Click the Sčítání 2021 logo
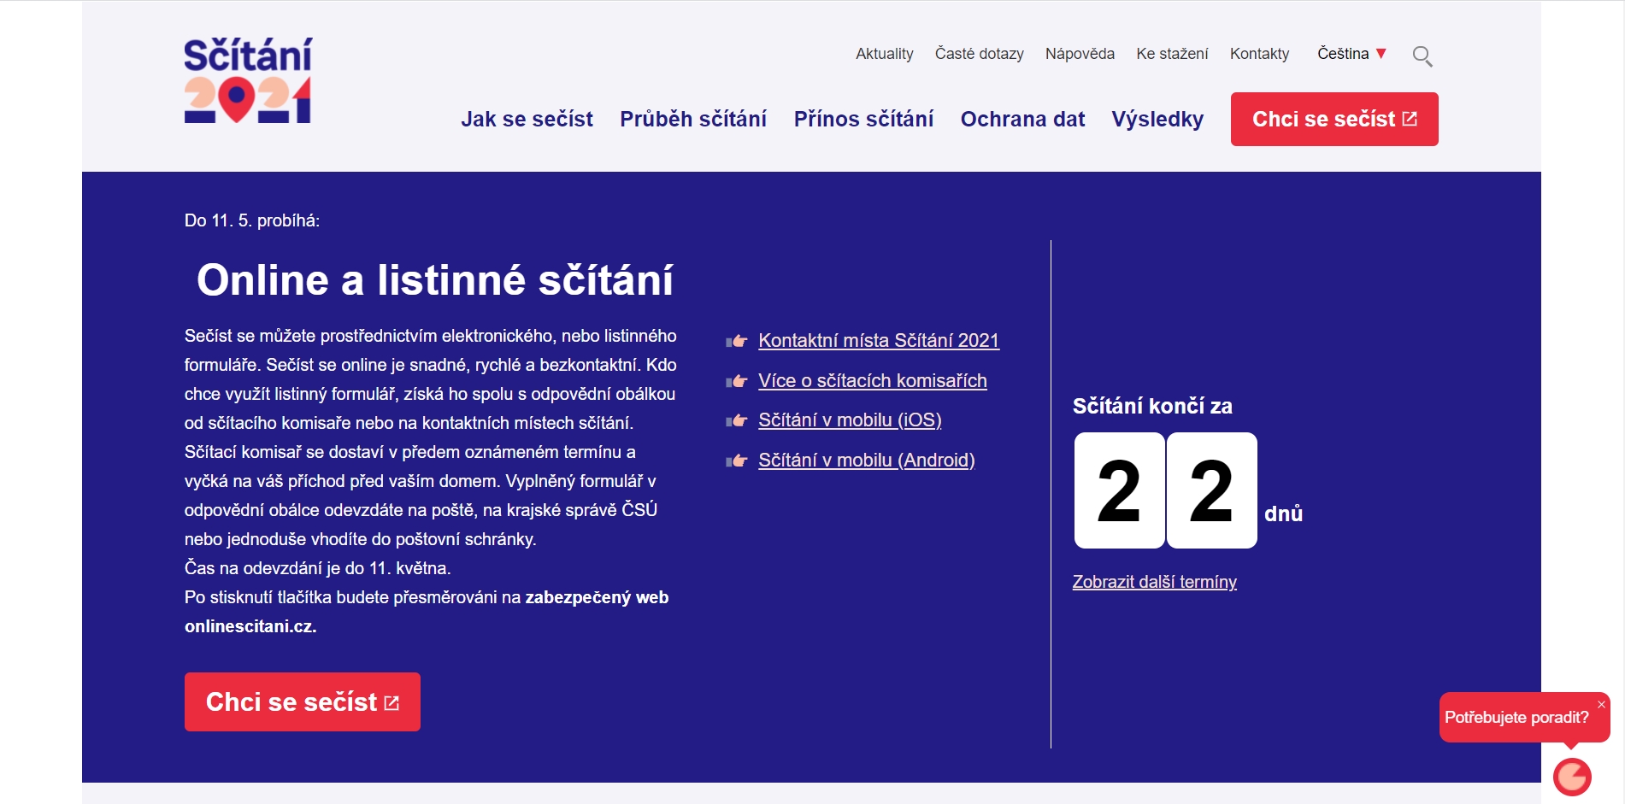Image resolution: width=1625 pixels, height=804 pixels. [x=248, y=80]
